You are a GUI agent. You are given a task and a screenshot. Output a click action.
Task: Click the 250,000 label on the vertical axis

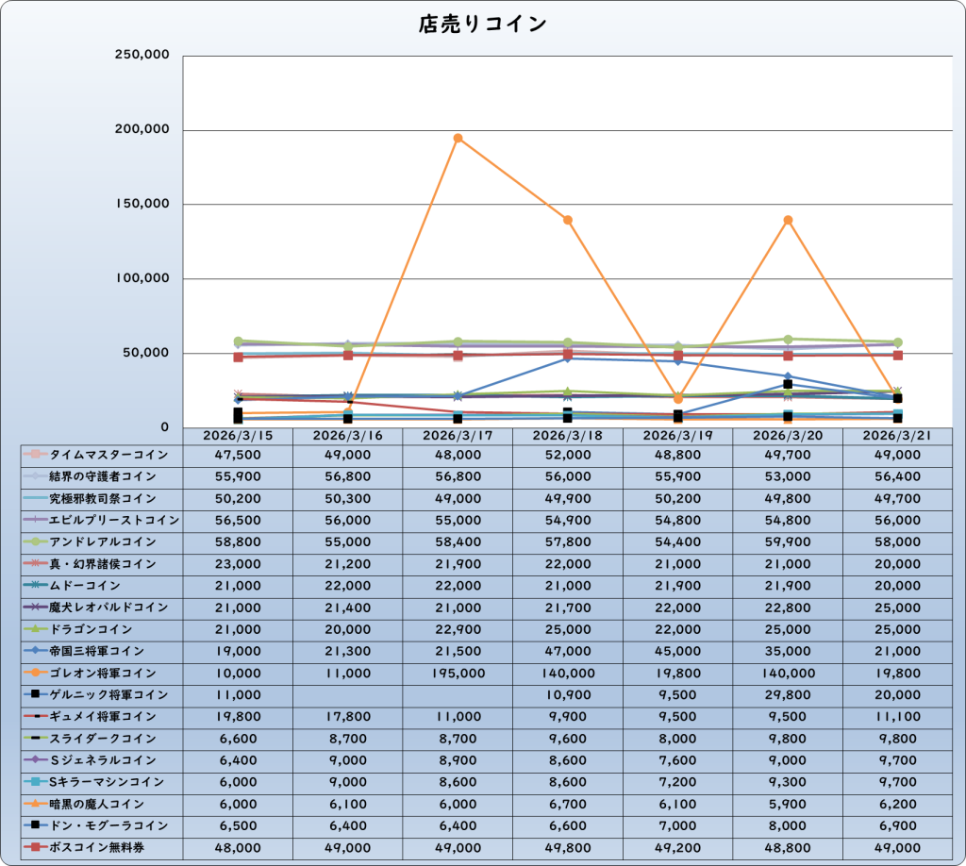point(142,56)
